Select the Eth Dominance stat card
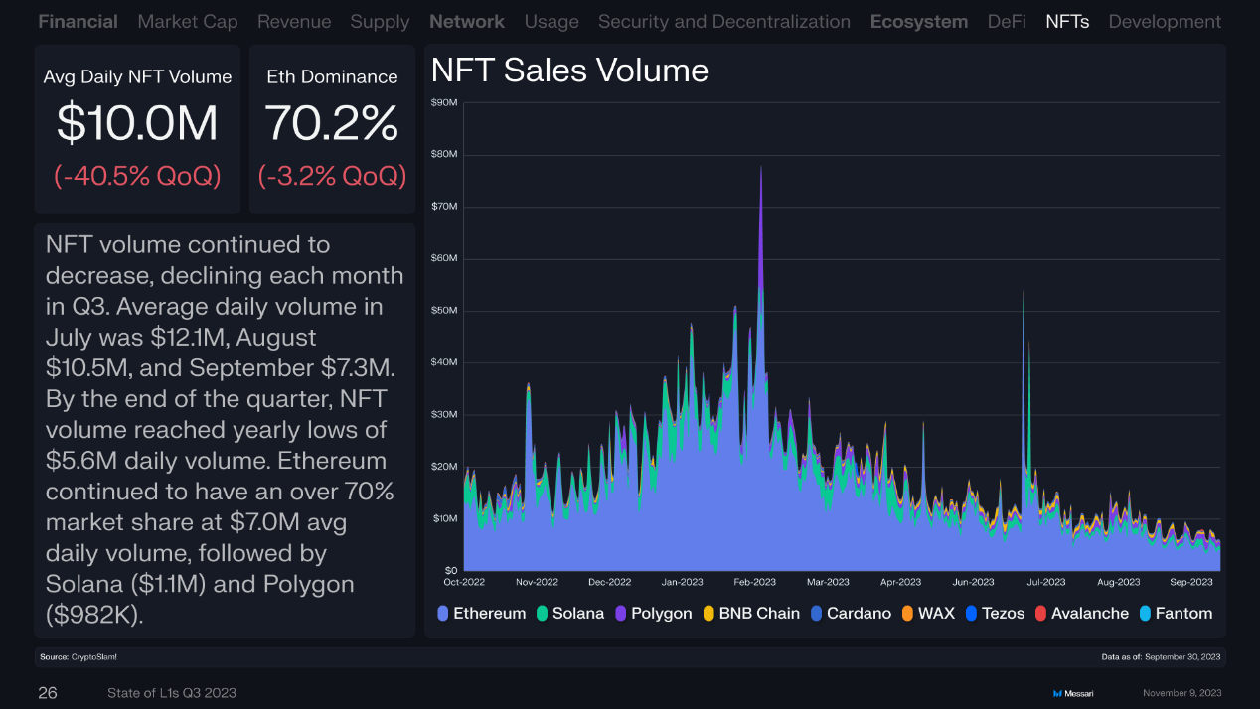 332,129
